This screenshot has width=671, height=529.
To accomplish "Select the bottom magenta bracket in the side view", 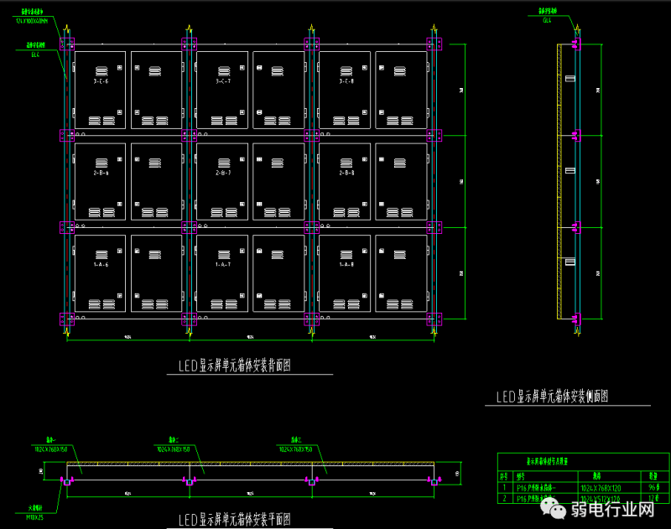I will tap(575, 319).
